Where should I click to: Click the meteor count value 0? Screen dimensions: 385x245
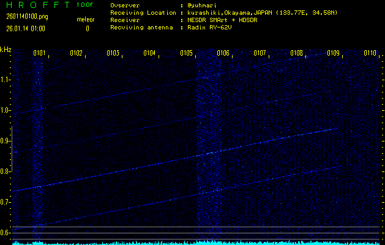click(87, 28)
